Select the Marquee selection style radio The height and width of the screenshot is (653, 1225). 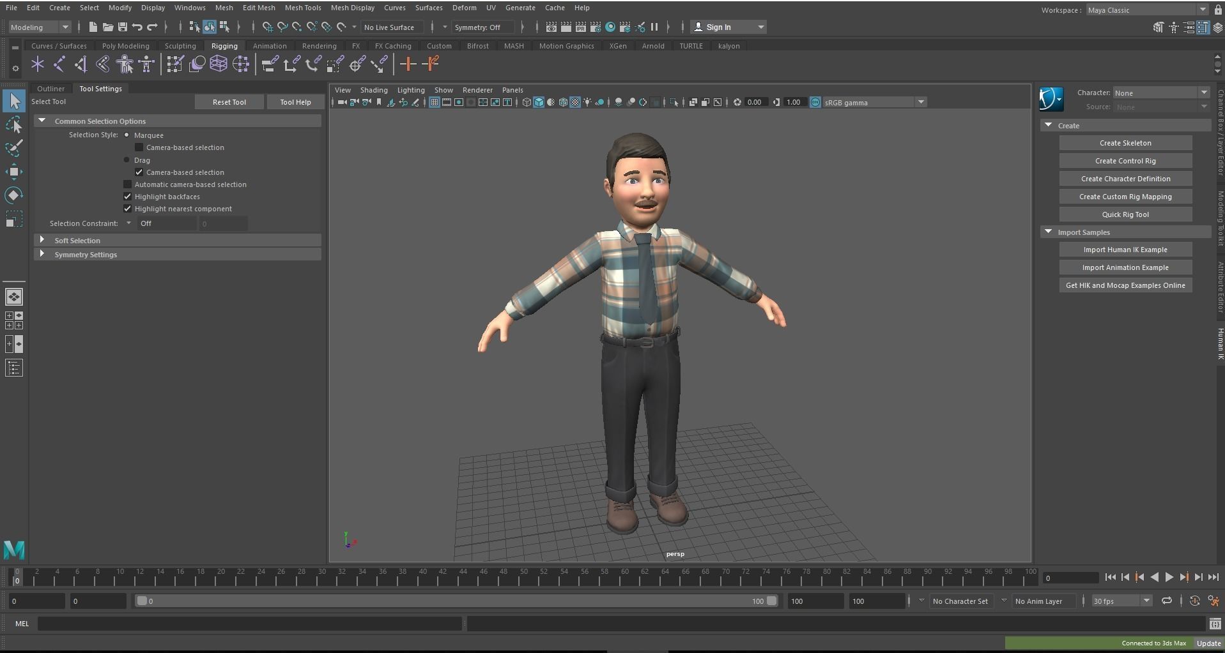point(127,135)
